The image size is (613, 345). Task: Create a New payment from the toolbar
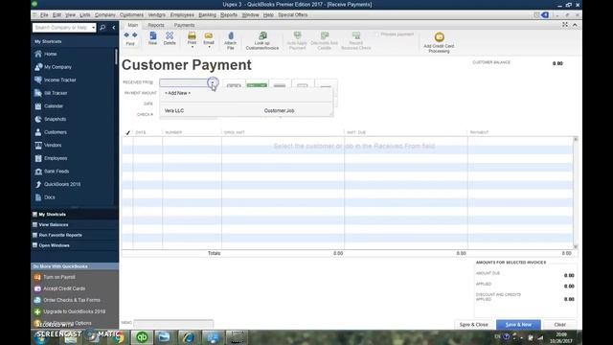(153, 38)
